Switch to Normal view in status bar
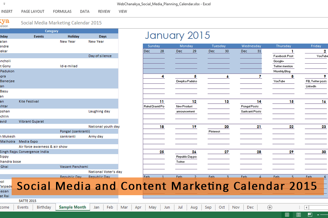Screen dimensions: 328x218 point(287,215)
